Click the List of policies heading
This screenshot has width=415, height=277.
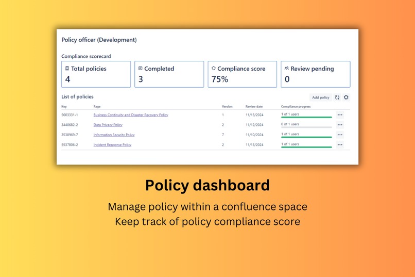click(x=77, y=97)
